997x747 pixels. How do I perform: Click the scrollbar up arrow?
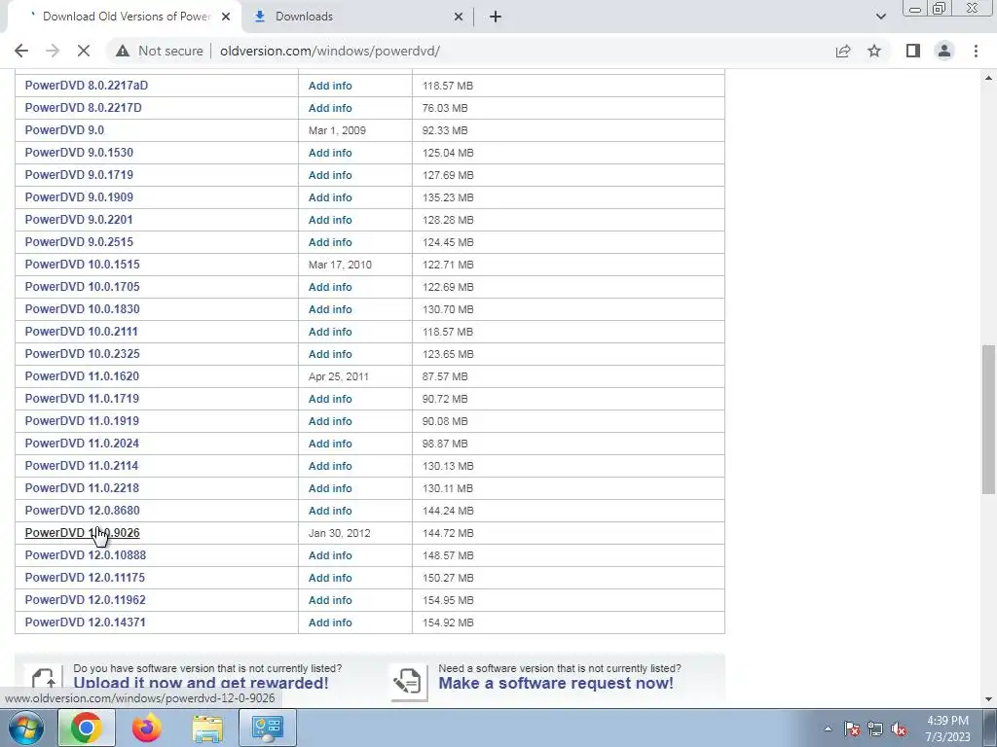988,78
